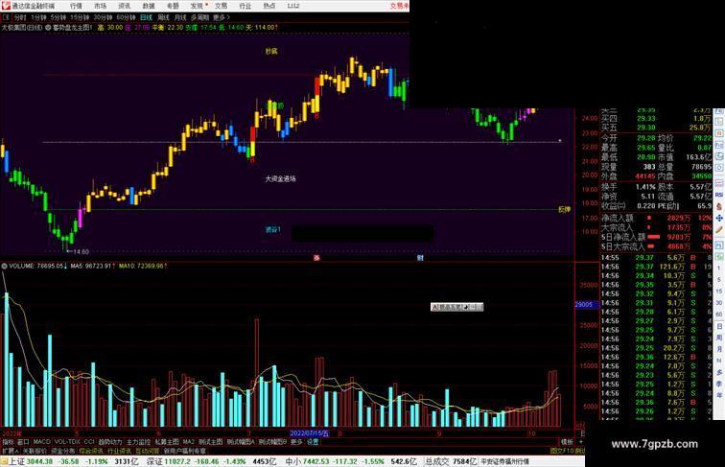This screenshot has height=467, width=725.
Task: Expand the 扩展 panel toggle
Action: point(10,451)
